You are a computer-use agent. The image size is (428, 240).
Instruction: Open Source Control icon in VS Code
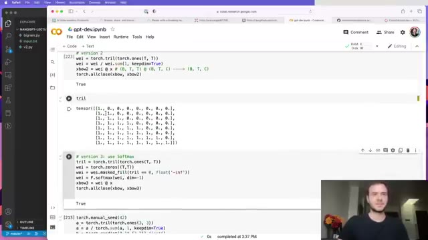[8, 49]
